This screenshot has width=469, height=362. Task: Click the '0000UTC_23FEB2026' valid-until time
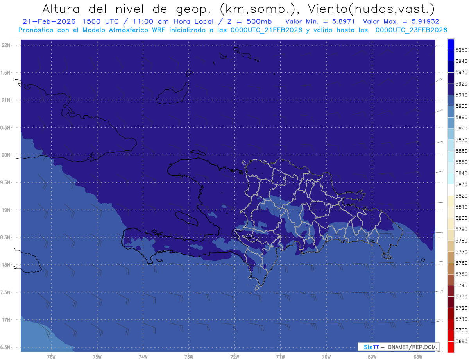[411, 30]
